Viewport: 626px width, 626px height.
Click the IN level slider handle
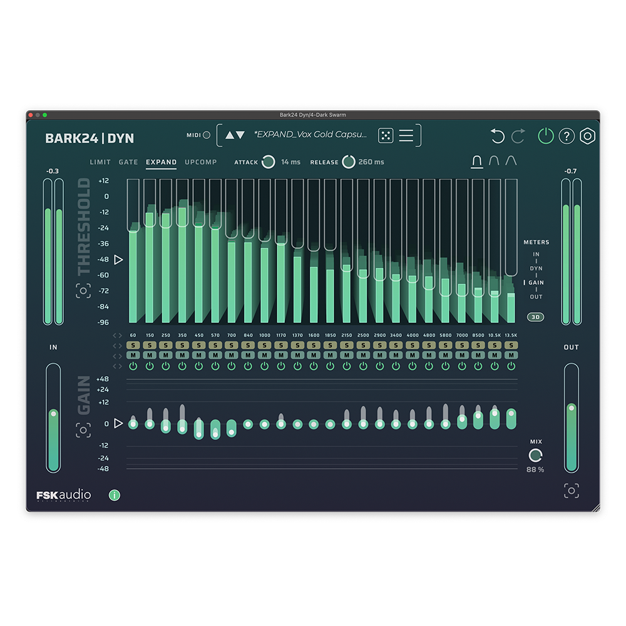click(x=53, y=414)
